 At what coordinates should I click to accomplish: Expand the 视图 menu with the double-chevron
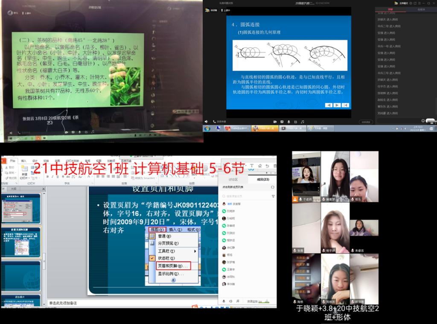coord(173,280)
